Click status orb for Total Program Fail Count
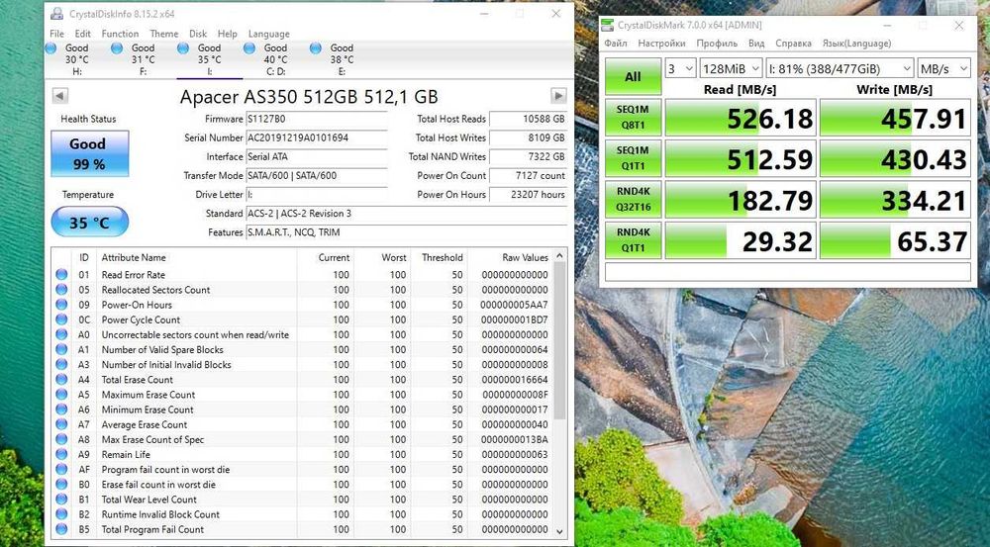 point(61,529)
